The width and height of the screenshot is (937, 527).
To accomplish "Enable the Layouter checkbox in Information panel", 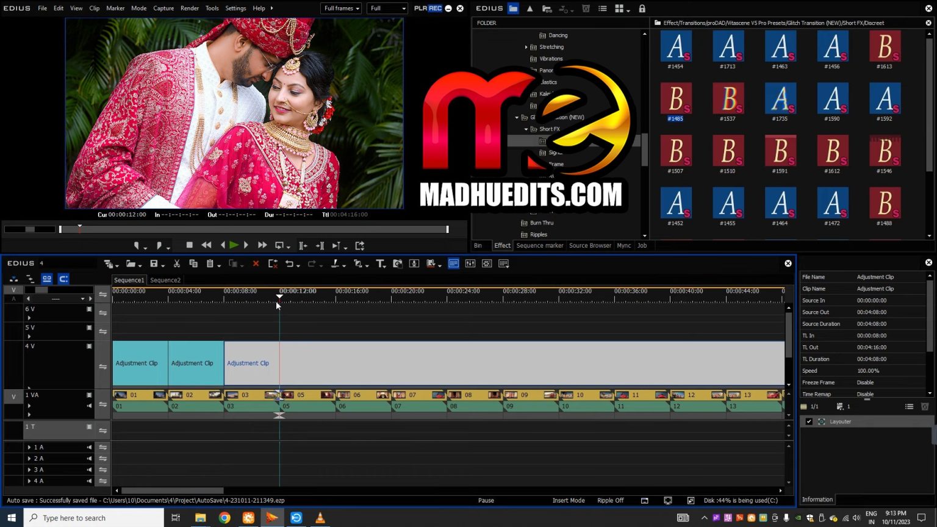I will tap(810, 421).
